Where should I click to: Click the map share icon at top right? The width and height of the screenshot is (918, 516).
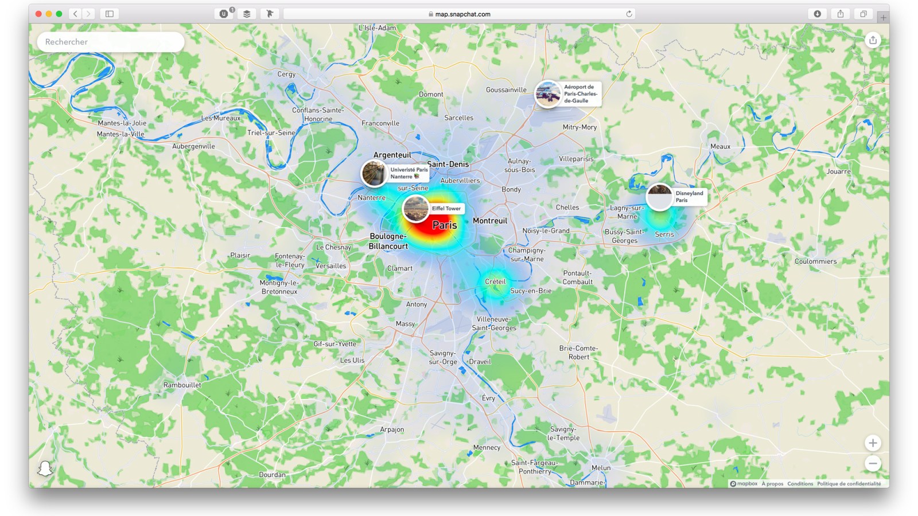[873, 40]
